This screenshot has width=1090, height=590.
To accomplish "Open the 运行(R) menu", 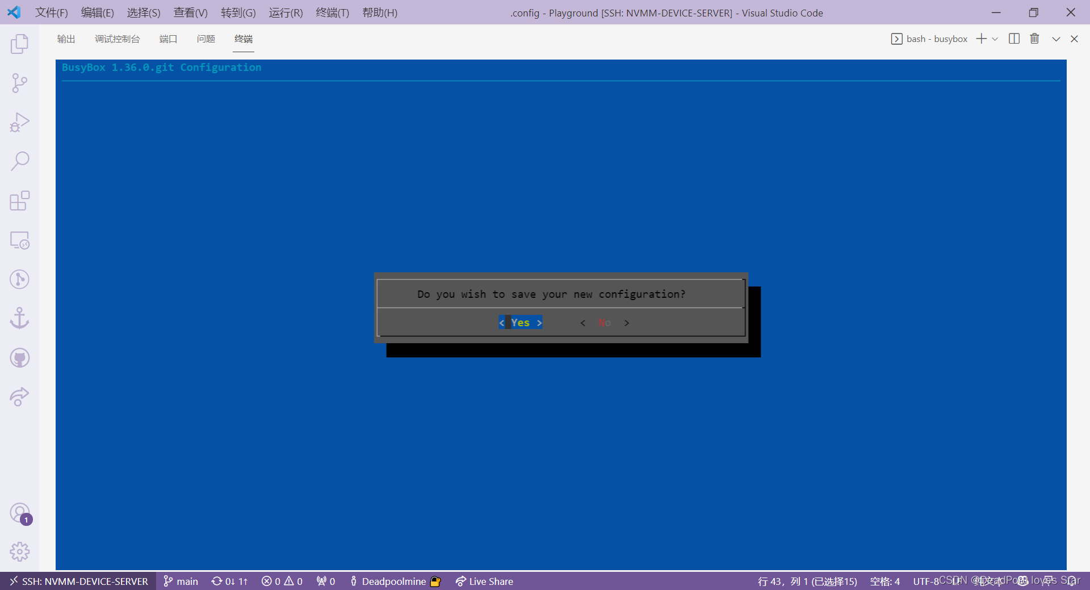I will [286, 12].
